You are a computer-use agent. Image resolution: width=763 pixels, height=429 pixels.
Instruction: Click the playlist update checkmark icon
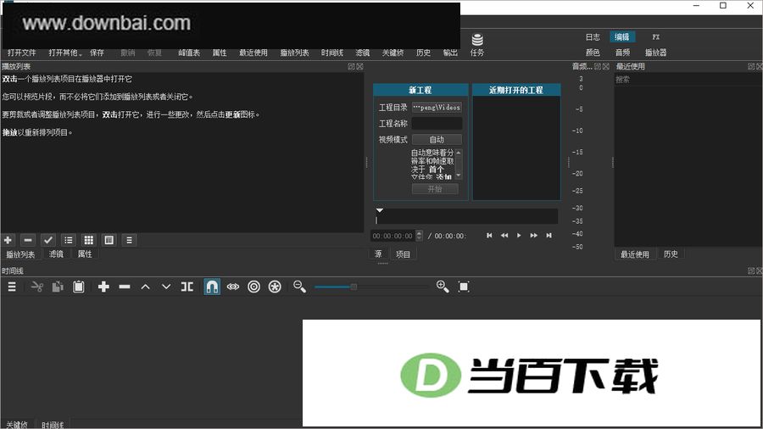(47, 240)
